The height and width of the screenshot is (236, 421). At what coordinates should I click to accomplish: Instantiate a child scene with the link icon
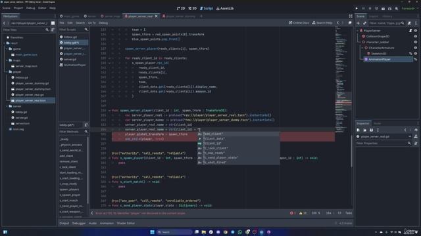(x=364, y=24)
